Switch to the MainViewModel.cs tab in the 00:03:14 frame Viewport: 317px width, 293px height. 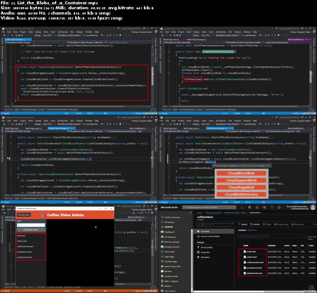(x=296, y=128)
